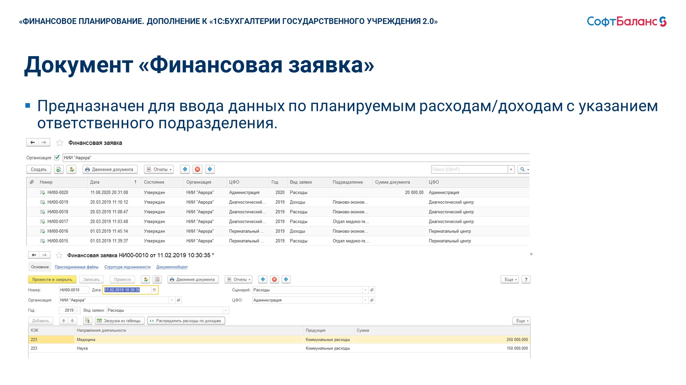The image size is (686, 385).
Task: Expand the Еще menu in the document toolbar
Action: coord(510,280)
